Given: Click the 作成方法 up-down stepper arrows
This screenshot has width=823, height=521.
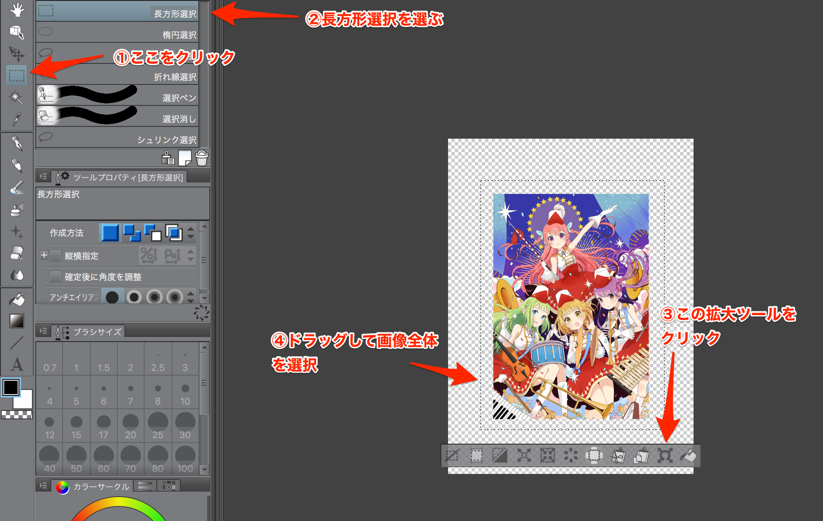Looking at the screenshot, I should pos(191,232).
